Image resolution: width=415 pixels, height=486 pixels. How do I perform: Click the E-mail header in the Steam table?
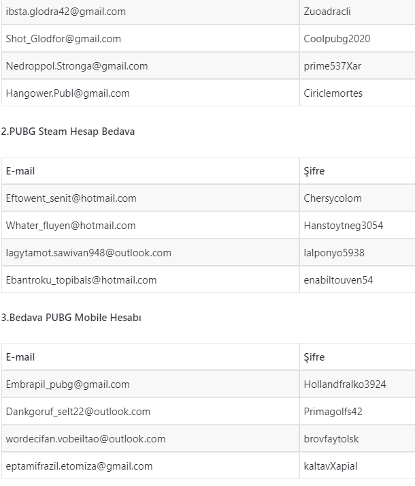(x=20, y=171)
